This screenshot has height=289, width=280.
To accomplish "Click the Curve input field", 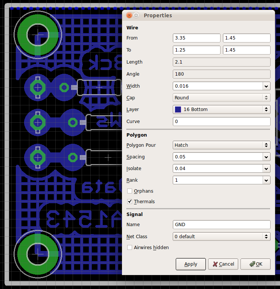I will tap(222, 122).
